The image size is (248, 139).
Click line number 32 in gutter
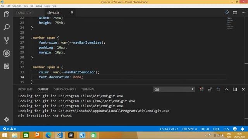22,67
